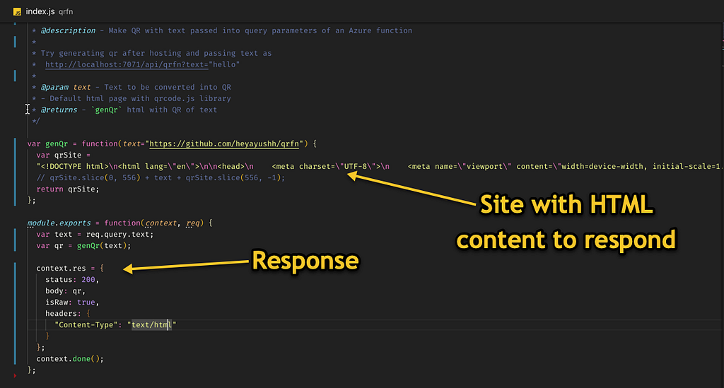Click the '<!DOCTYPE html>' string line

pyautogui.click(x=379, y=167)
